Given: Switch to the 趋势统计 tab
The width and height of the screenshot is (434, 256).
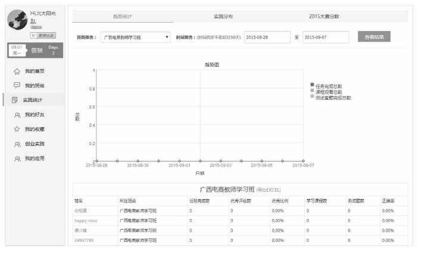Looking at the screenshot, I should 123,16.
